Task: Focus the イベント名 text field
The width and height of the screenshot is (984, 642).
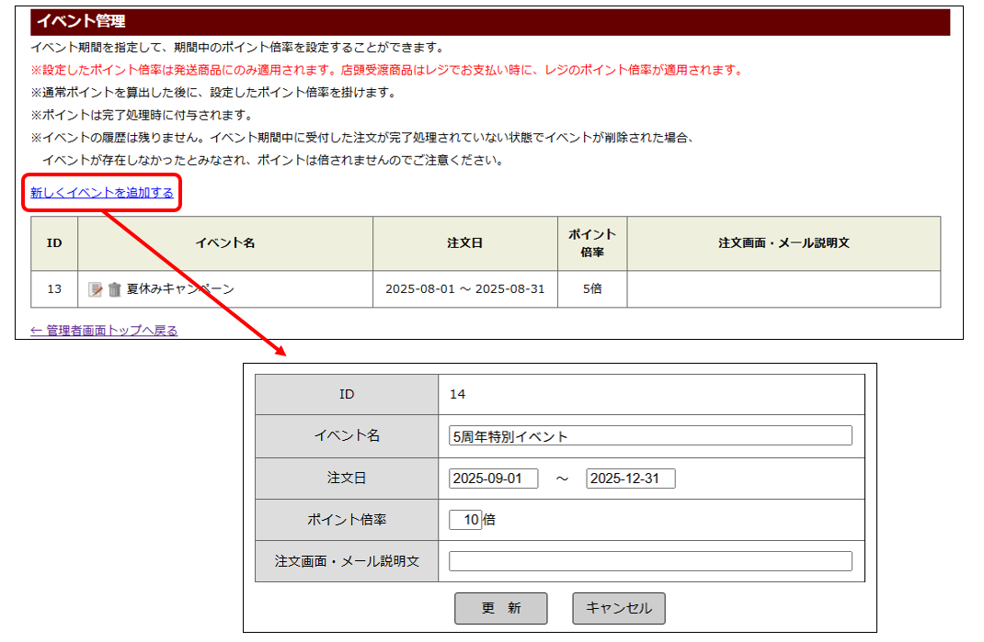Action: click(650, 436)
